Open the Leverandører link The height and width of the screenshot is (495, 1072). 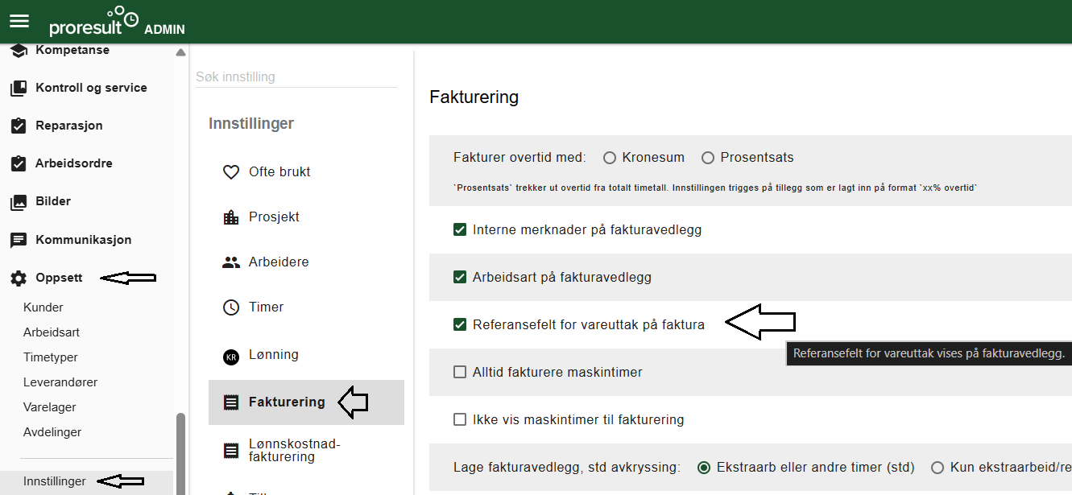(x=60, y=382)
